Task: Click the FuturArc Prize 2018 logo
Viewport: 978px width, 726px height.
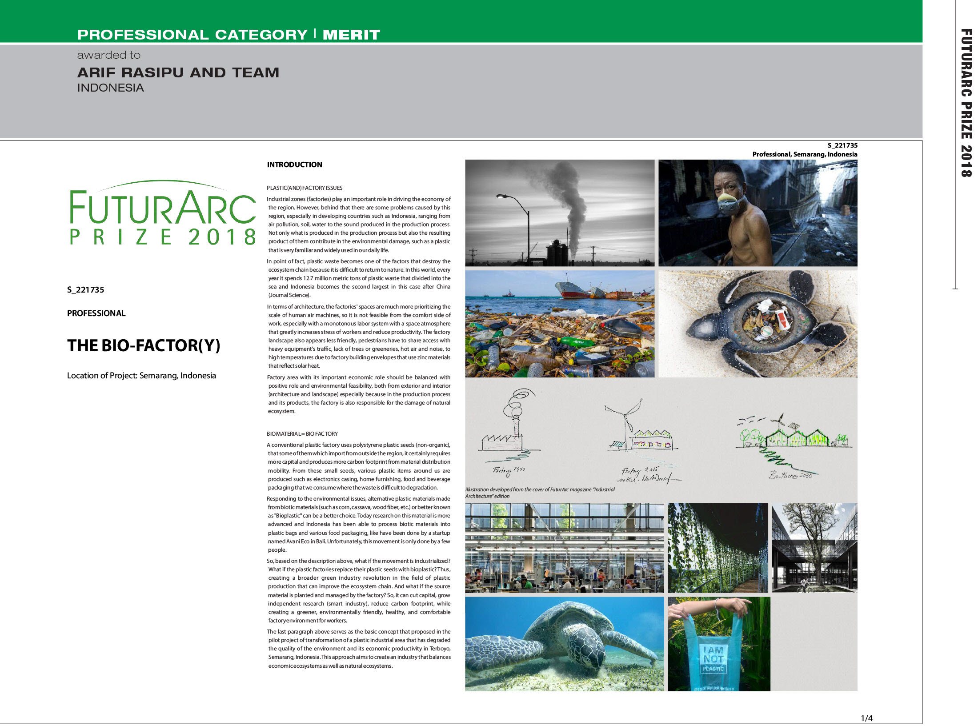Action: [163, 213]
